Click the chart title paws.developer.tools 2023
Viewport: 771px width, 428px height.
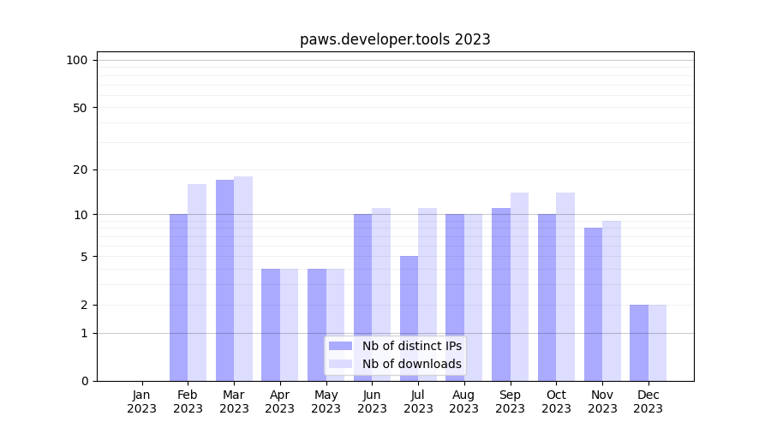pos(395,39)
